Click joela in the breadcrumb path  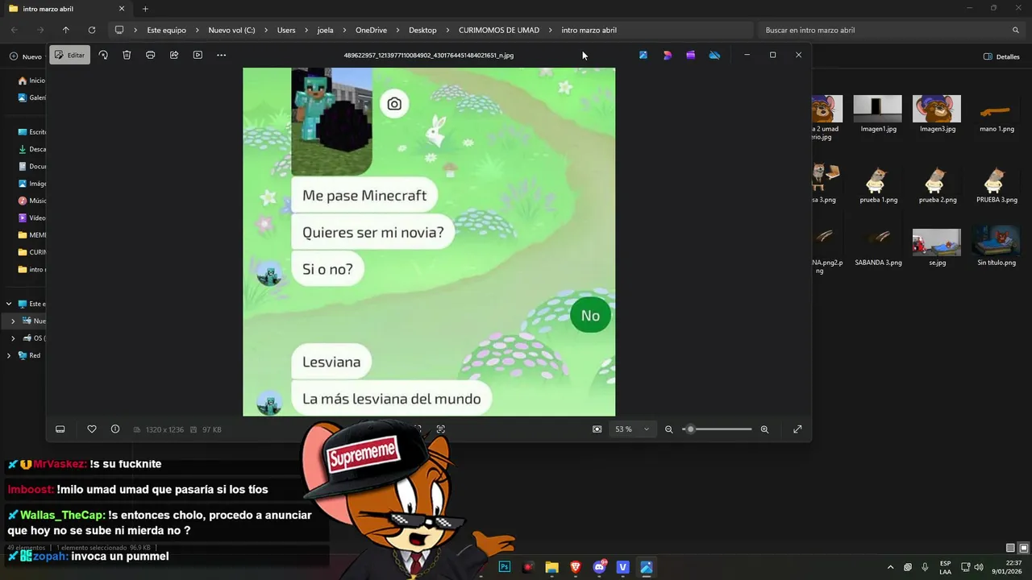[325, 30]
